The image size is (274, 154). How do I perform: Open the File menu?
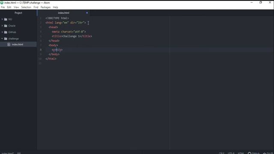(3, 7)
